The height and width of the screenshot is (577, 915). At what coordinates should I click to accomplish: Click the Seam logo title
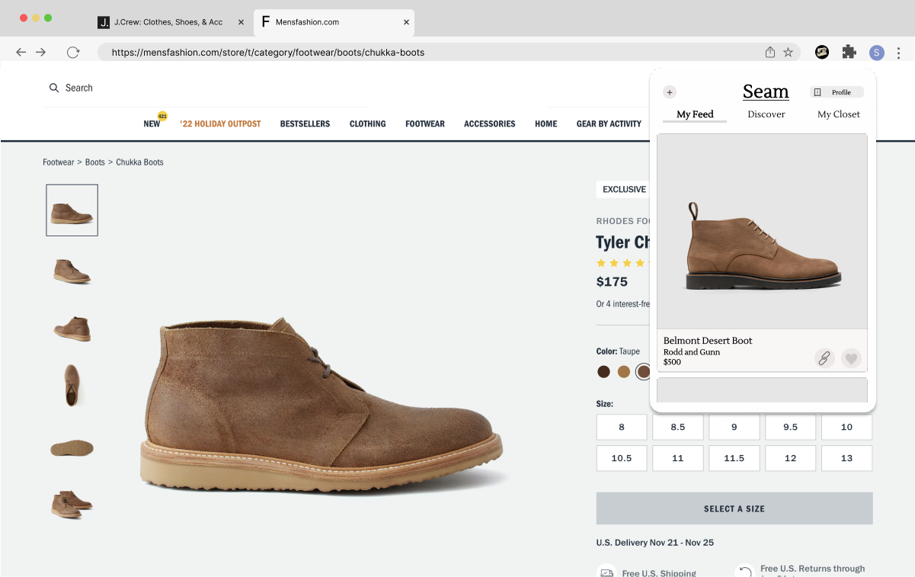click(766, 91)
